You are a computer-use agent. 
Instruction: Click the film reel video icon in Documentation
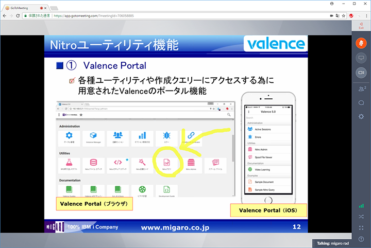click(142, 189)
